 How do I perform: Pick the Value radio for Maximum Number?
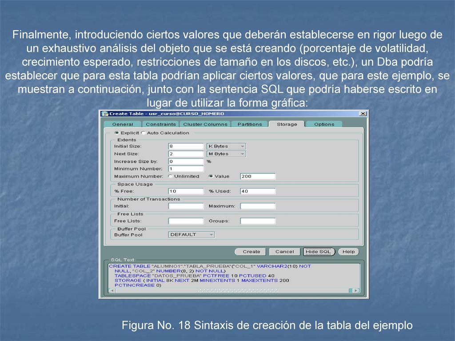pyautogui.click(x=211, y=176)
